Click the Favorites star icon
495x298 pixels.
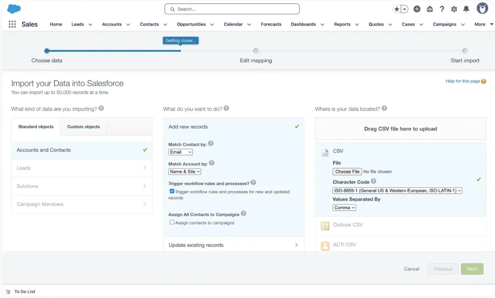[x=397, y=9]
